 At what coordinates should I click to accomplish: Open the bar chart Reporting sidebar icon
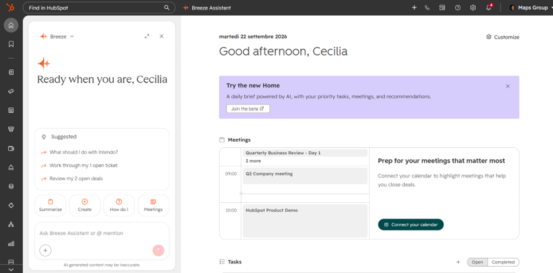tap(11, 243)
